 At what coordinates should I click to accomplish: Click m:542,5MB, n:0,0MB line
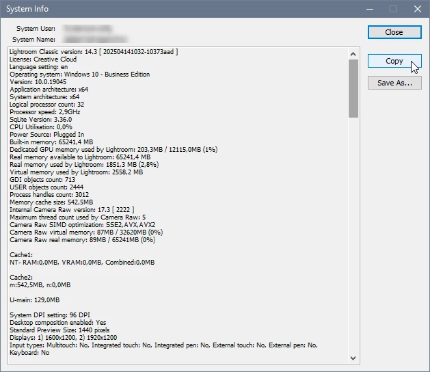(40, 284)
